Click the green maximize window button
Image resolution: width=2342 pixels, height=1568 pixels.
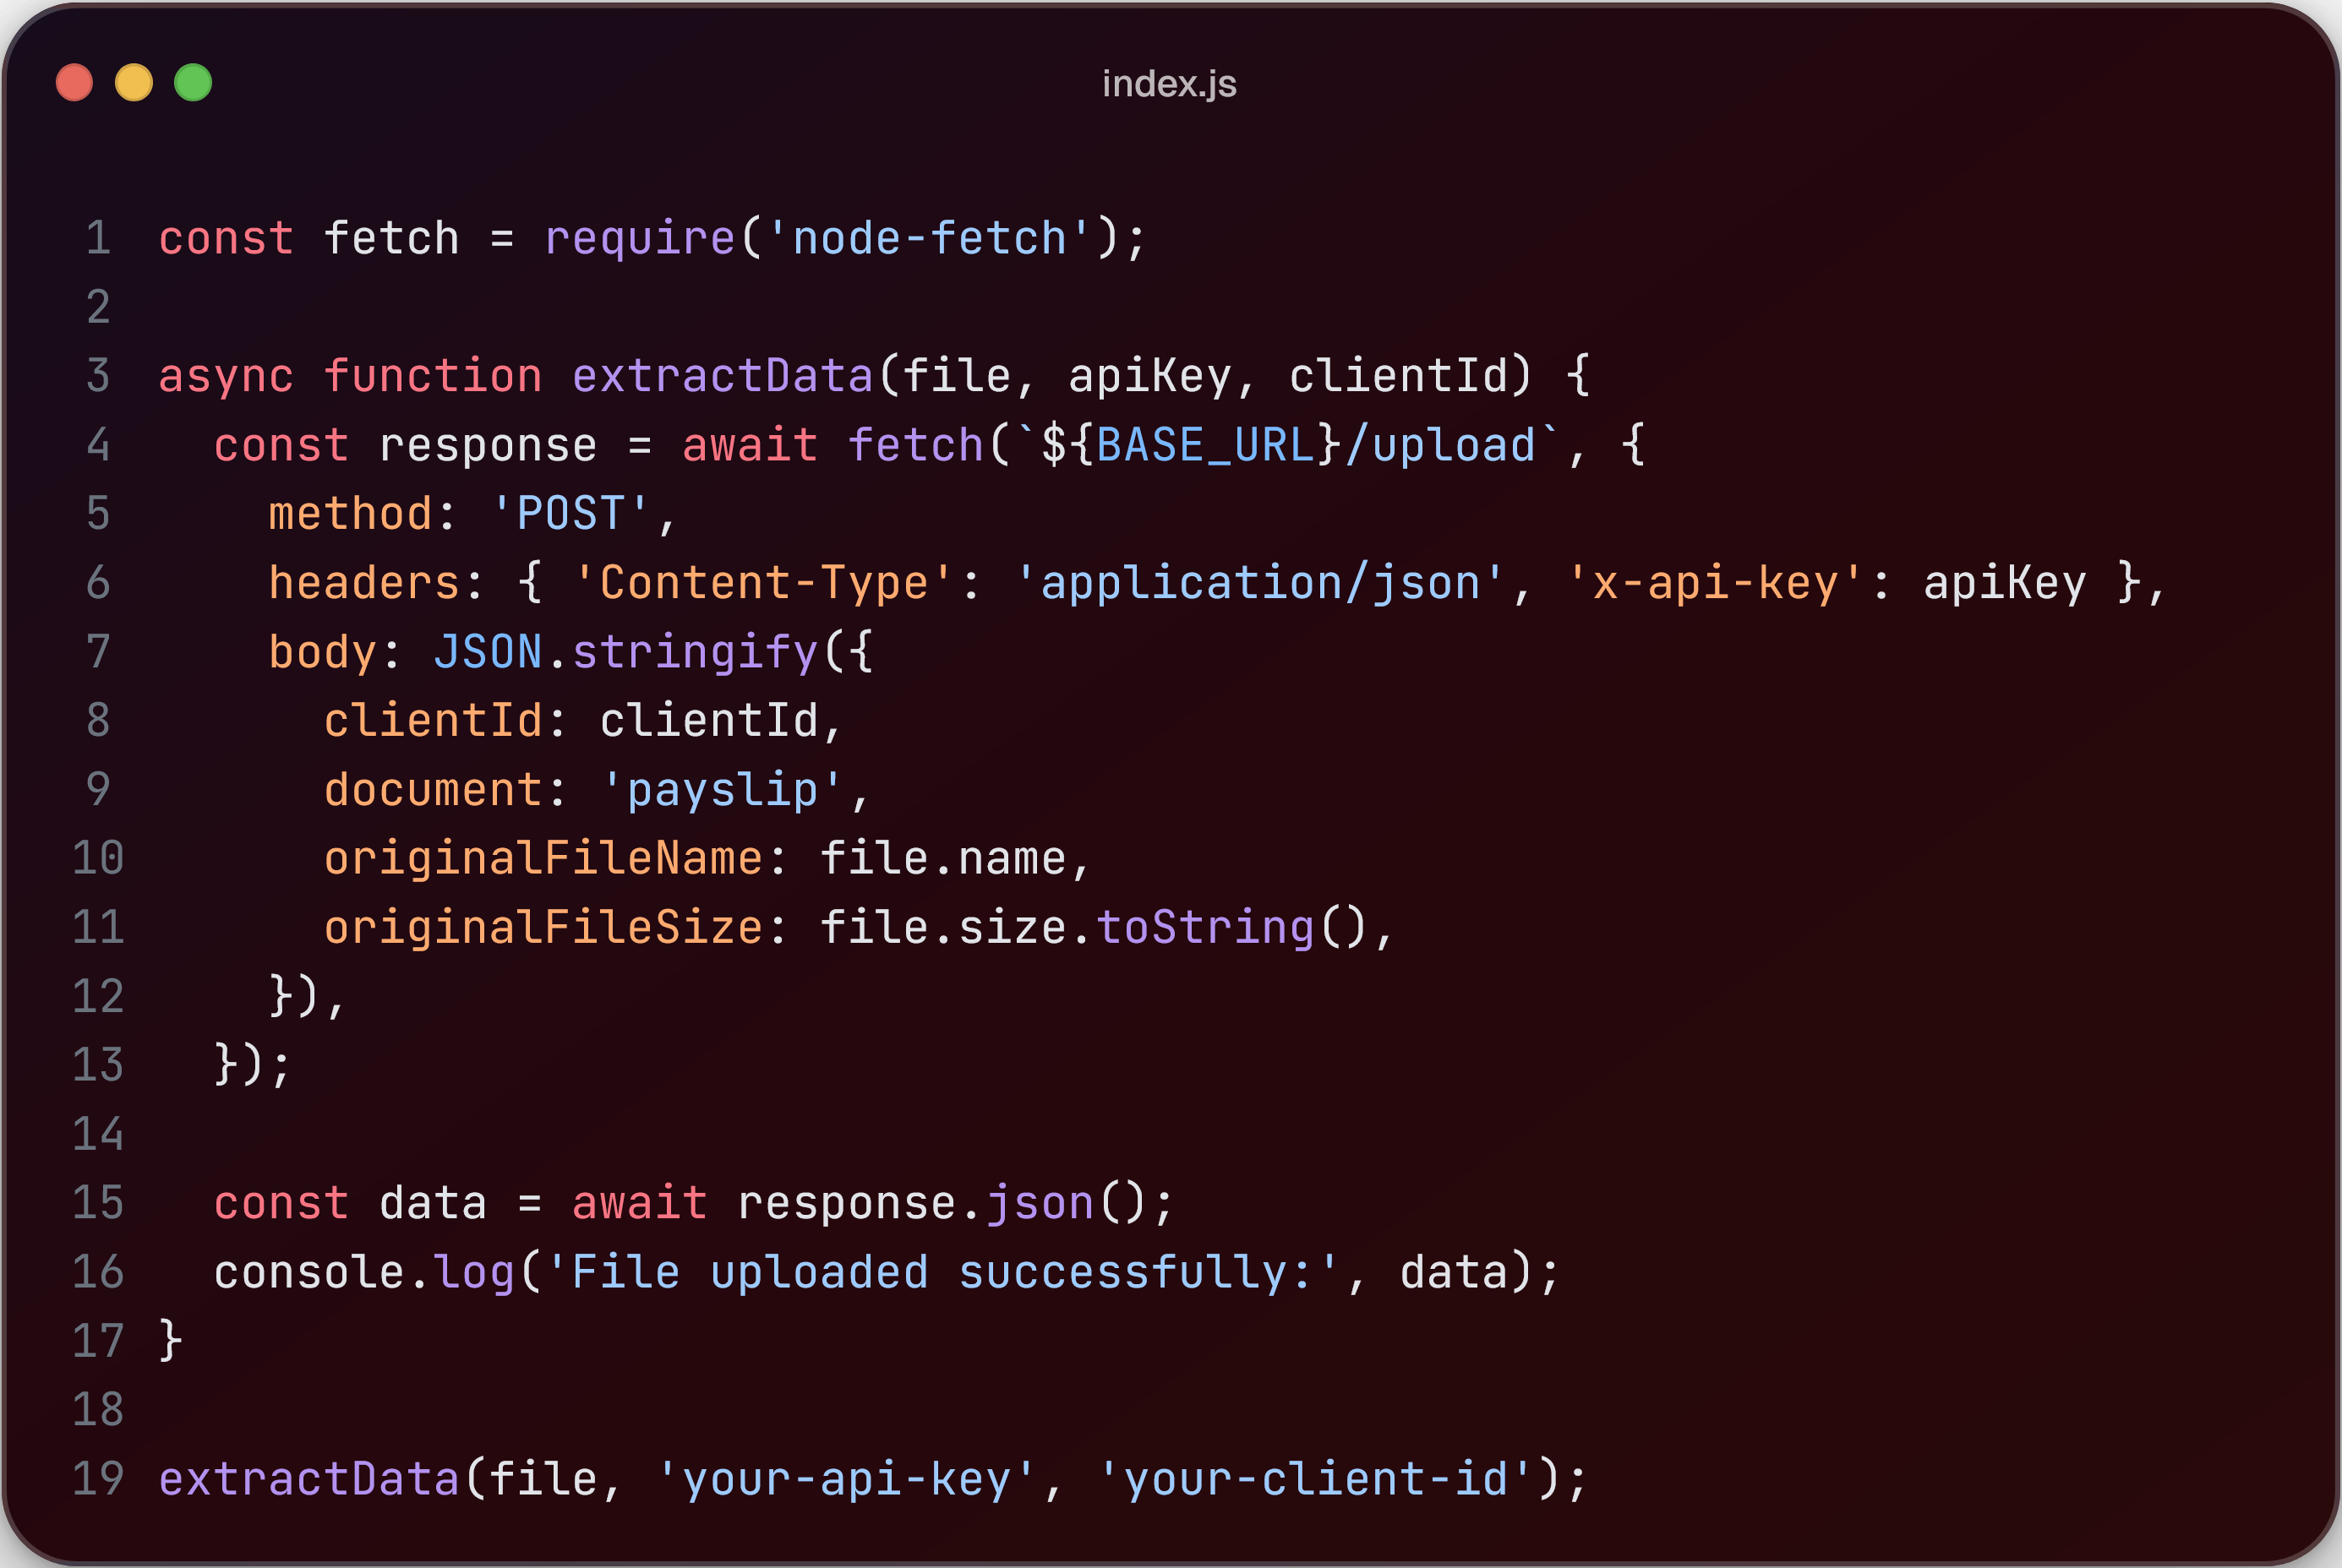(193, 82)
